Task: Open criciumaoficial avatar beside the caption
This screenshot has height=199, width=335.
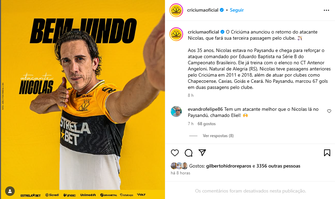Action: 176,34
